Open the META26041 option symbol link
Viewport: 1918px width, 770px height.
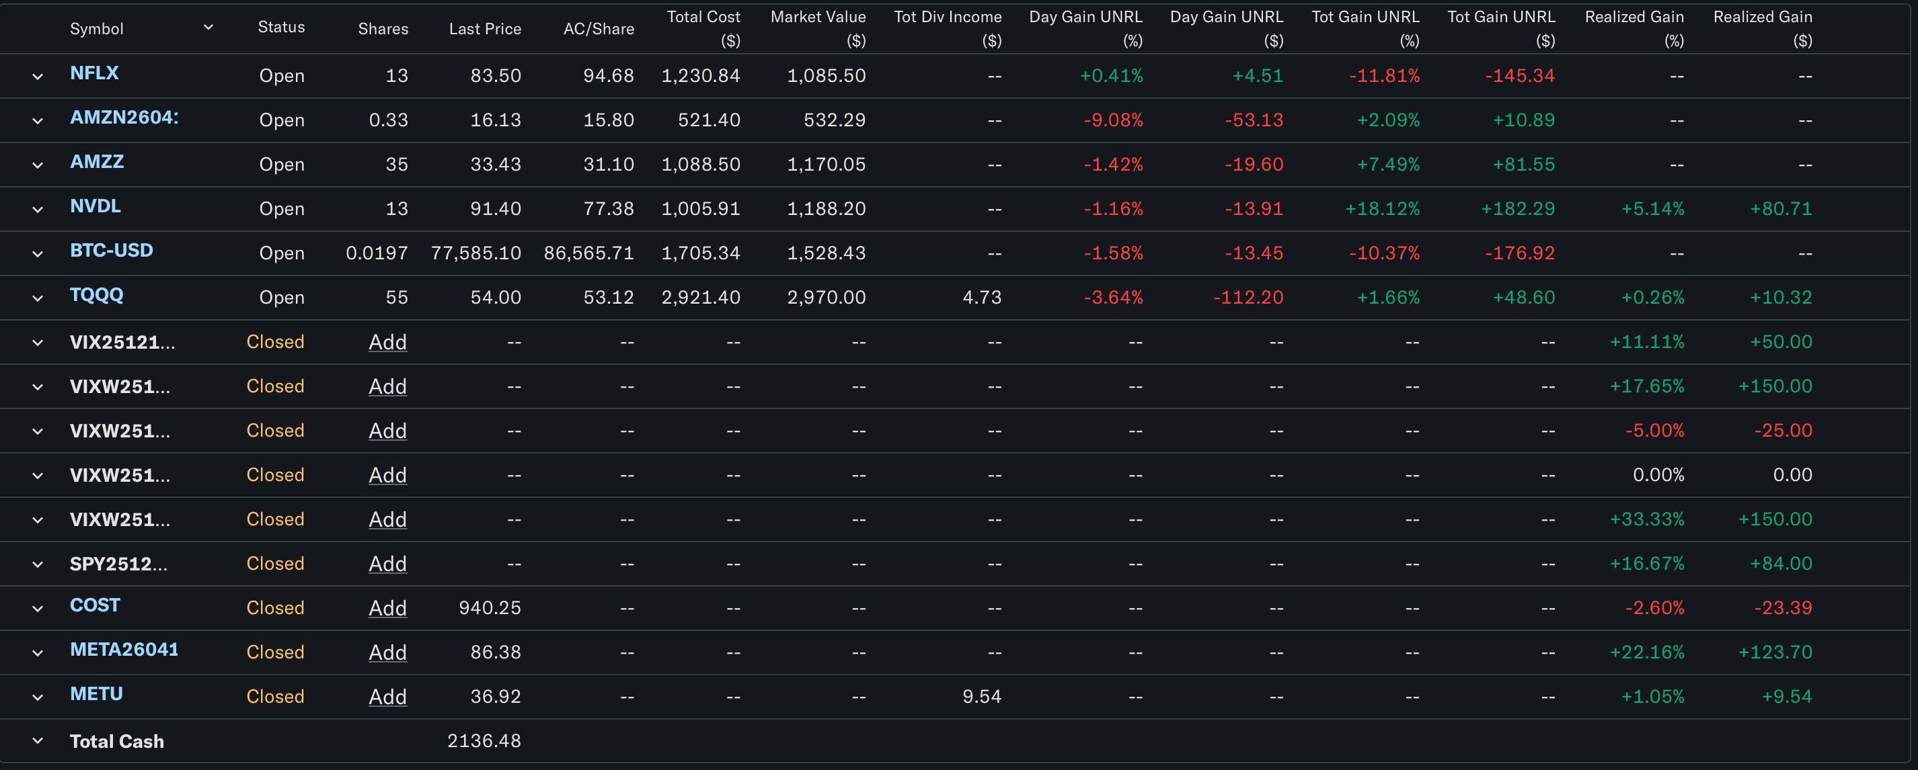tap(124, 650)
